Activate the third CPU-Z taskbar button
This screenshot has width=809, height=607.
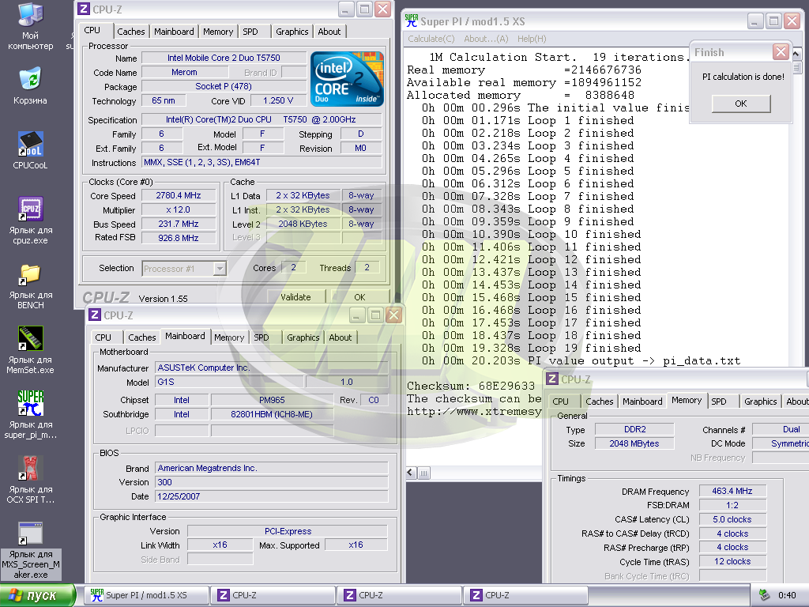click(x=525, y=596)
